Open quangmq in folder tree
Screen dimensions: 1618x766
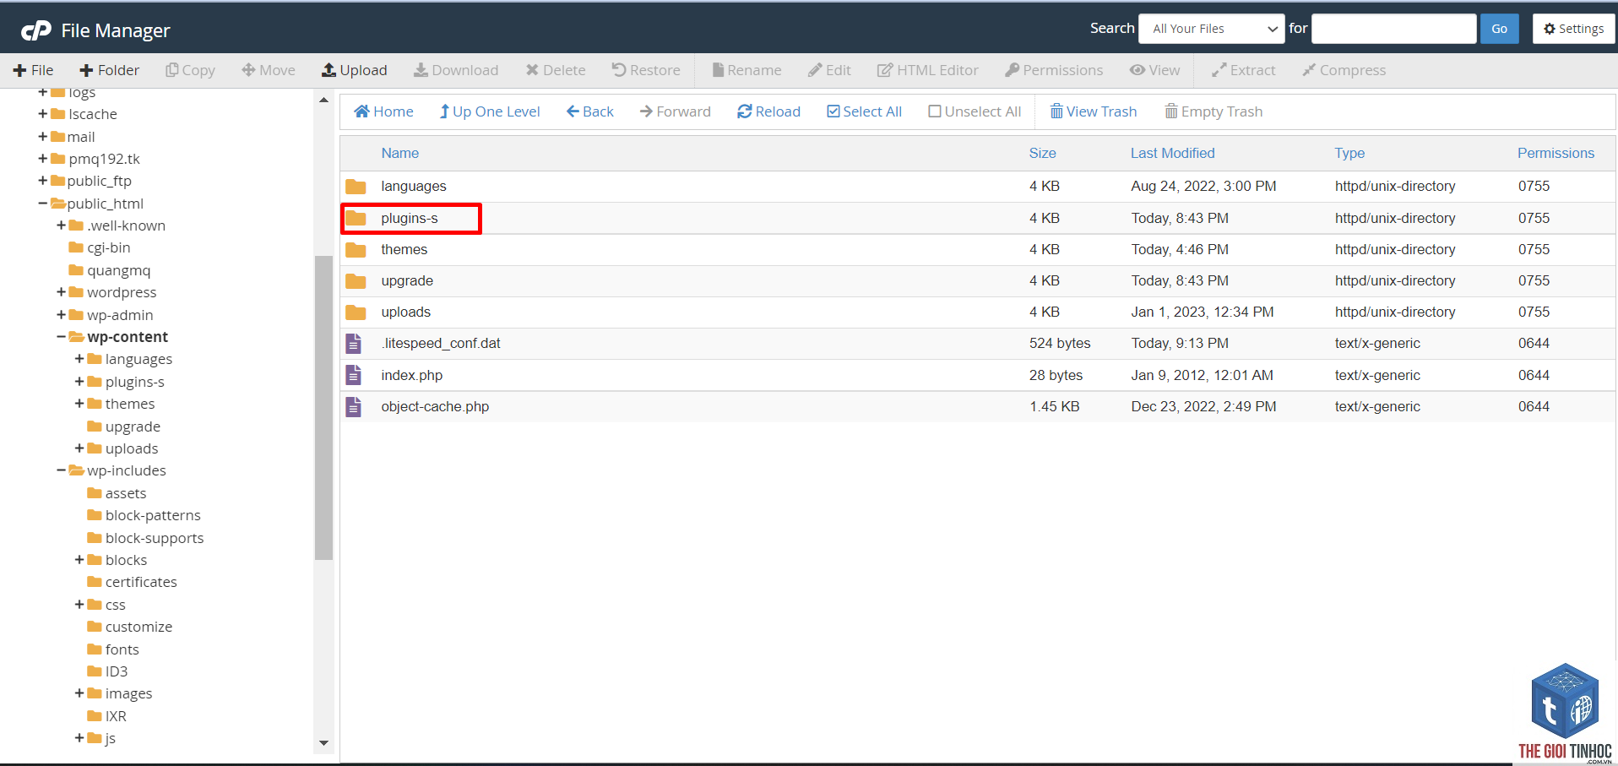tap(118, 270)
